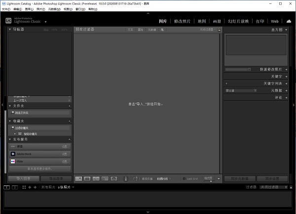Viewport: 296px width, 214px height.
Task: Collapse the 文件夹 (Folders) panel
Action: pos(10,106)
